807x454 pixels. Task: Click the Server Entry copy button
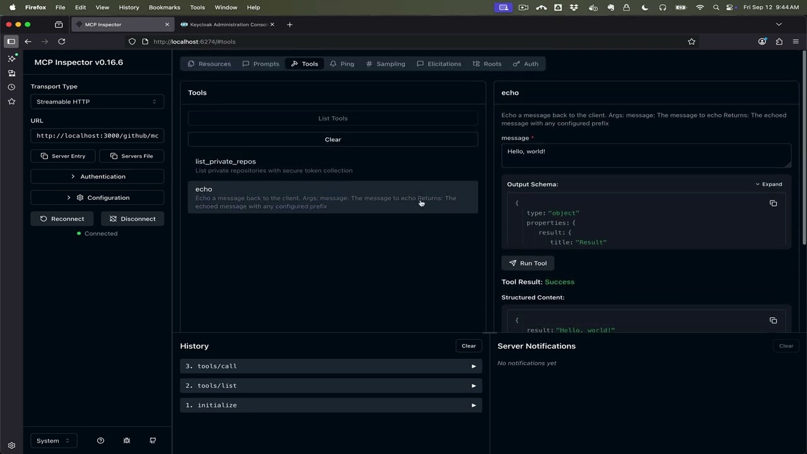63,156
